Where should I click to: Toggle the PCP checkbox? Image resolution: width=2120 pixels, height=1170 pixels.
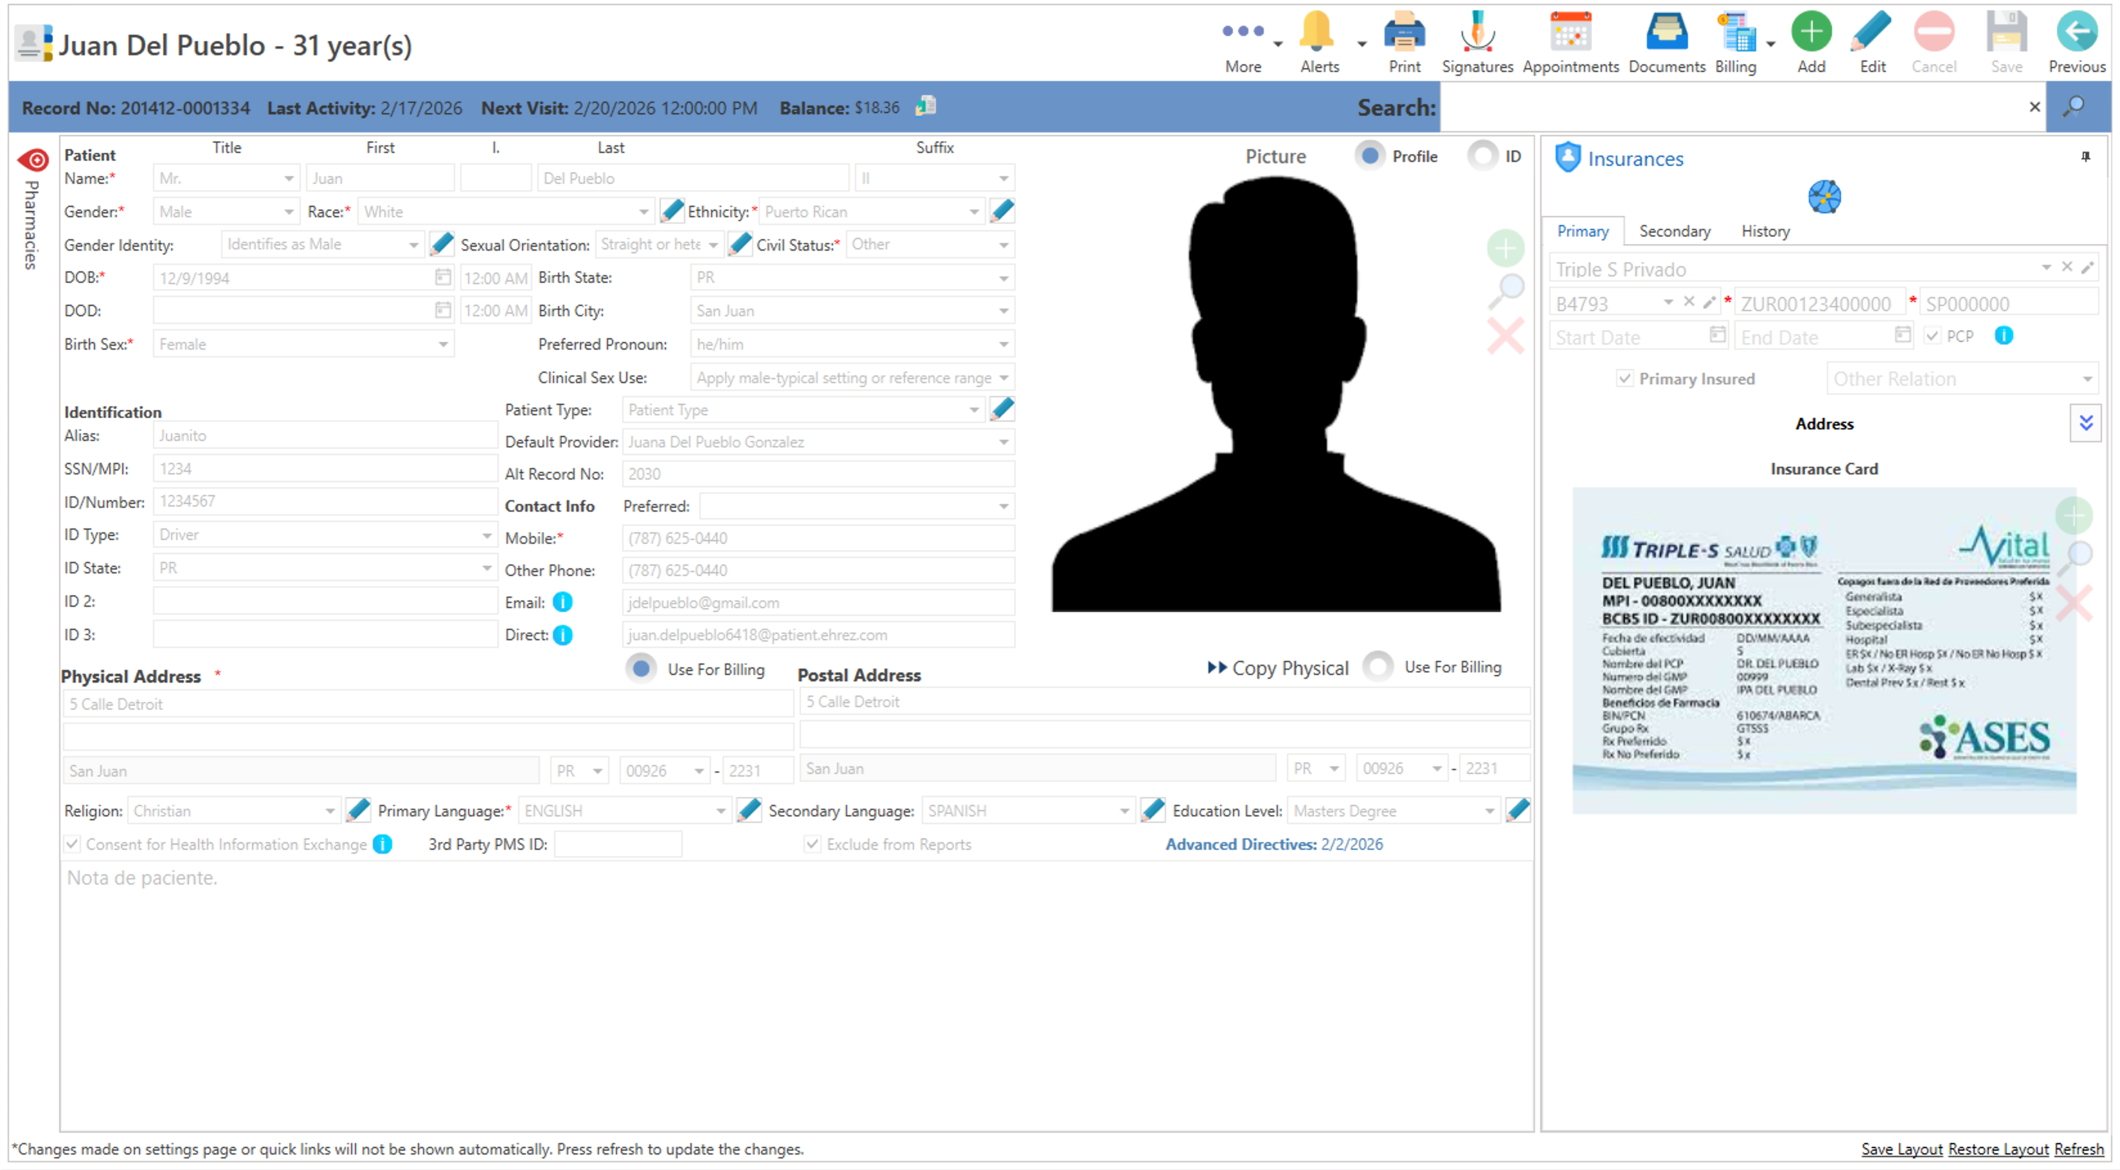click(1933, 336)
